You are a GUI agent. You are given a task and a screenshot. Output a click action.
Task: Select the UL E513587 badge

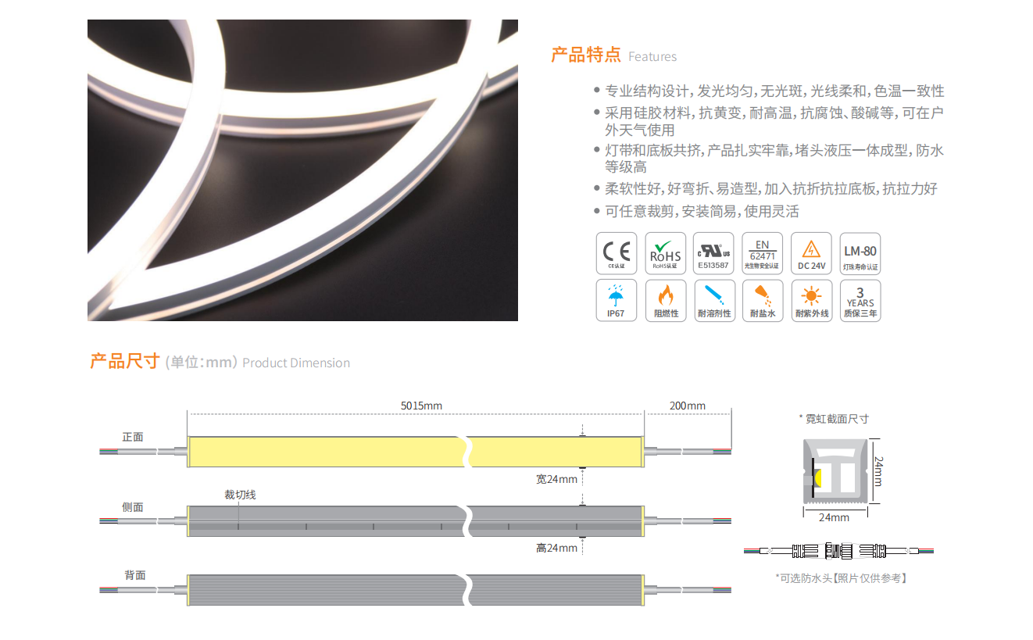[713, 253]
